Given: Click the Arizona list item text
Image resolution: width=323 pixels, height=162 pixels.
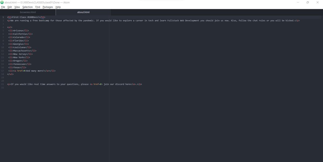Looking at the screenshot, I should (19, 30).
